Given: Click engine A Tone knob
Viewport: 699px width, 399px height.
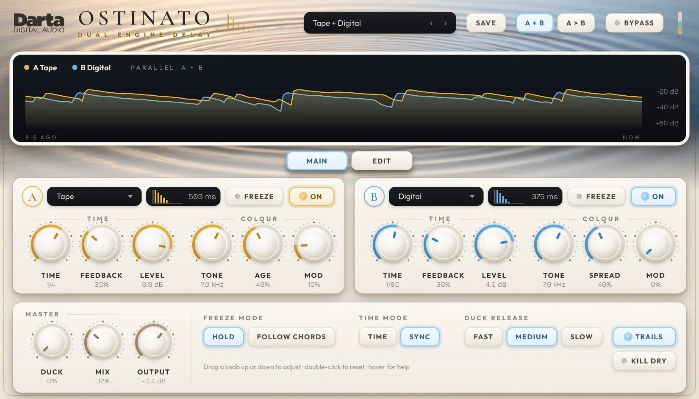Looking at the screenshot, I should [x=212, y=244].
